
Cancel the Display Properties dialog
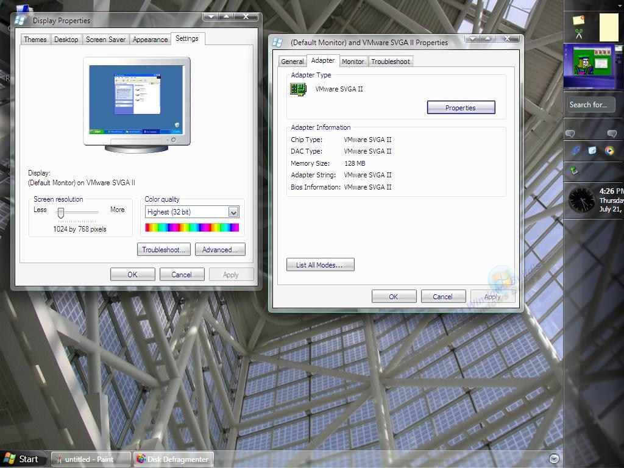pyautogui.click(x=182, y=275)
